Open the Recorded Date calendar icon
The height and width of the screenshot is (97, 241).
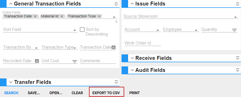point(37,61)
